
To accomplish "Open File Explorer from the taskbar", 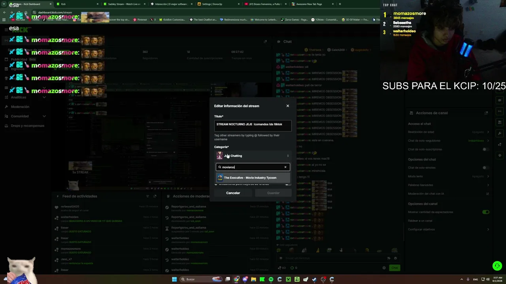I will click(253, 279).
